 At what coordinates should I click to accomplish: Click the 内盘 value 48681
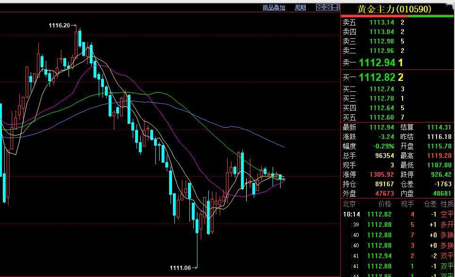(x=442, y=193)
